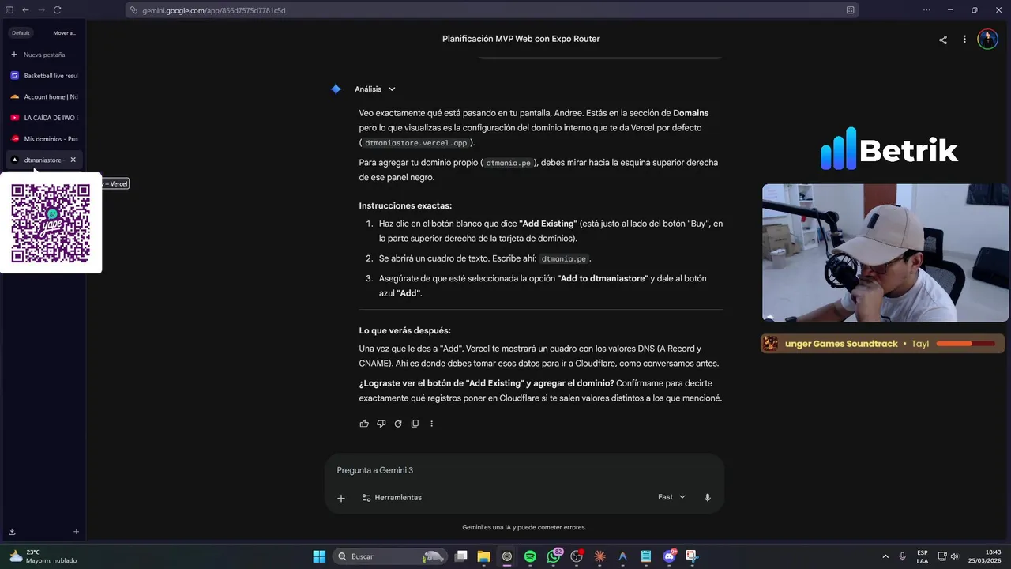This screenshot has height=569, width=1011.
Task: Switch to the Account home tab
Action: pyautogui.click(x=43, y=96)
